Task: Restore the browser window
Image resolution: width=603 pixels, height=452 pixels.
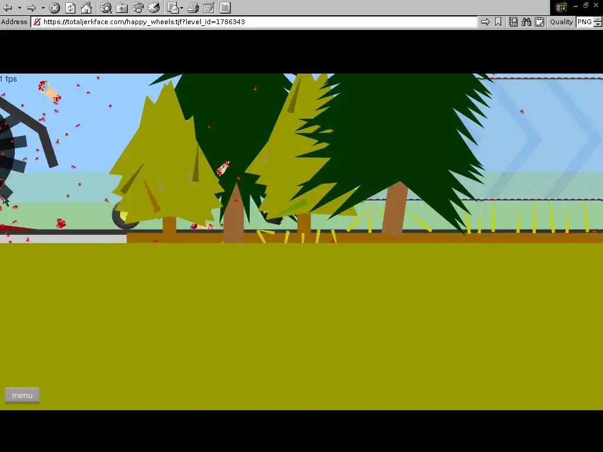Action: [x=586, y=5]
